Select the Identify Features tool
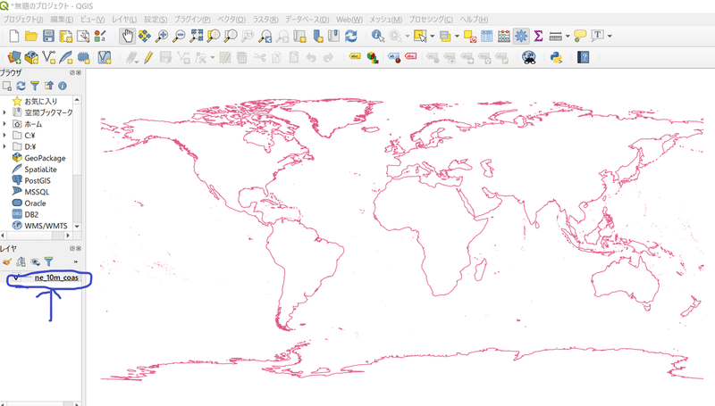Screen dimensions: 715x406 tap(377, 36)
